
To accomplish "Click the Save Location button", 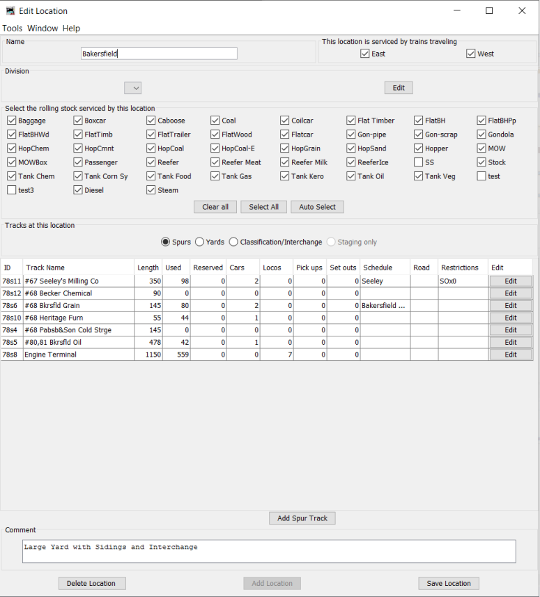I will (x=448, y=583).
